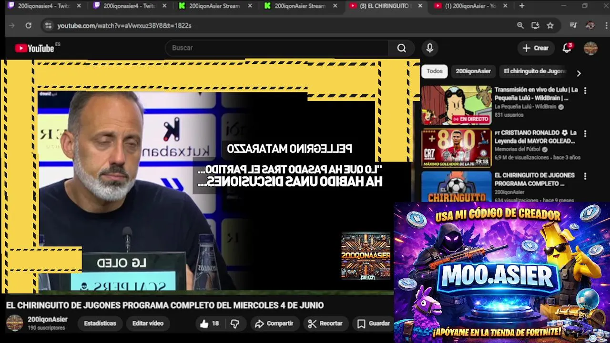
Task: Open options for Cristiano Ronaldo video
Action: (585, 133)
